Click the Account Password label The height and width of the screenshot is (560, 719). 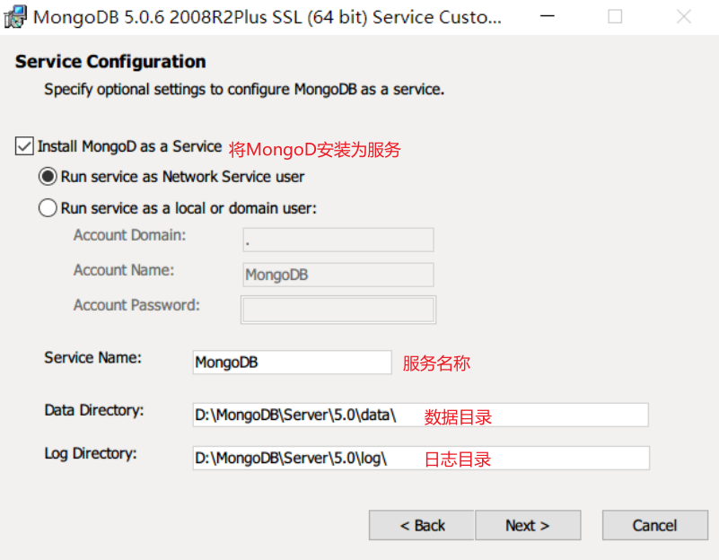click(x=136, y=305)
